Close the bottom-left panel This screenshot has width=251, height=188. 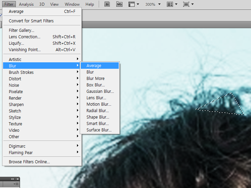coord(18,179)
